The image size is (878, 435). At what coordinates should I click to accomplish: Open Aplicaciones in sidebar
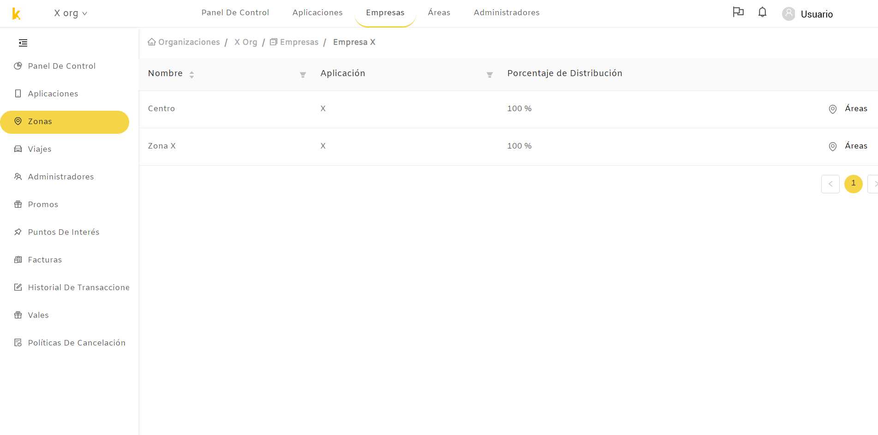[x=53, y=94]
